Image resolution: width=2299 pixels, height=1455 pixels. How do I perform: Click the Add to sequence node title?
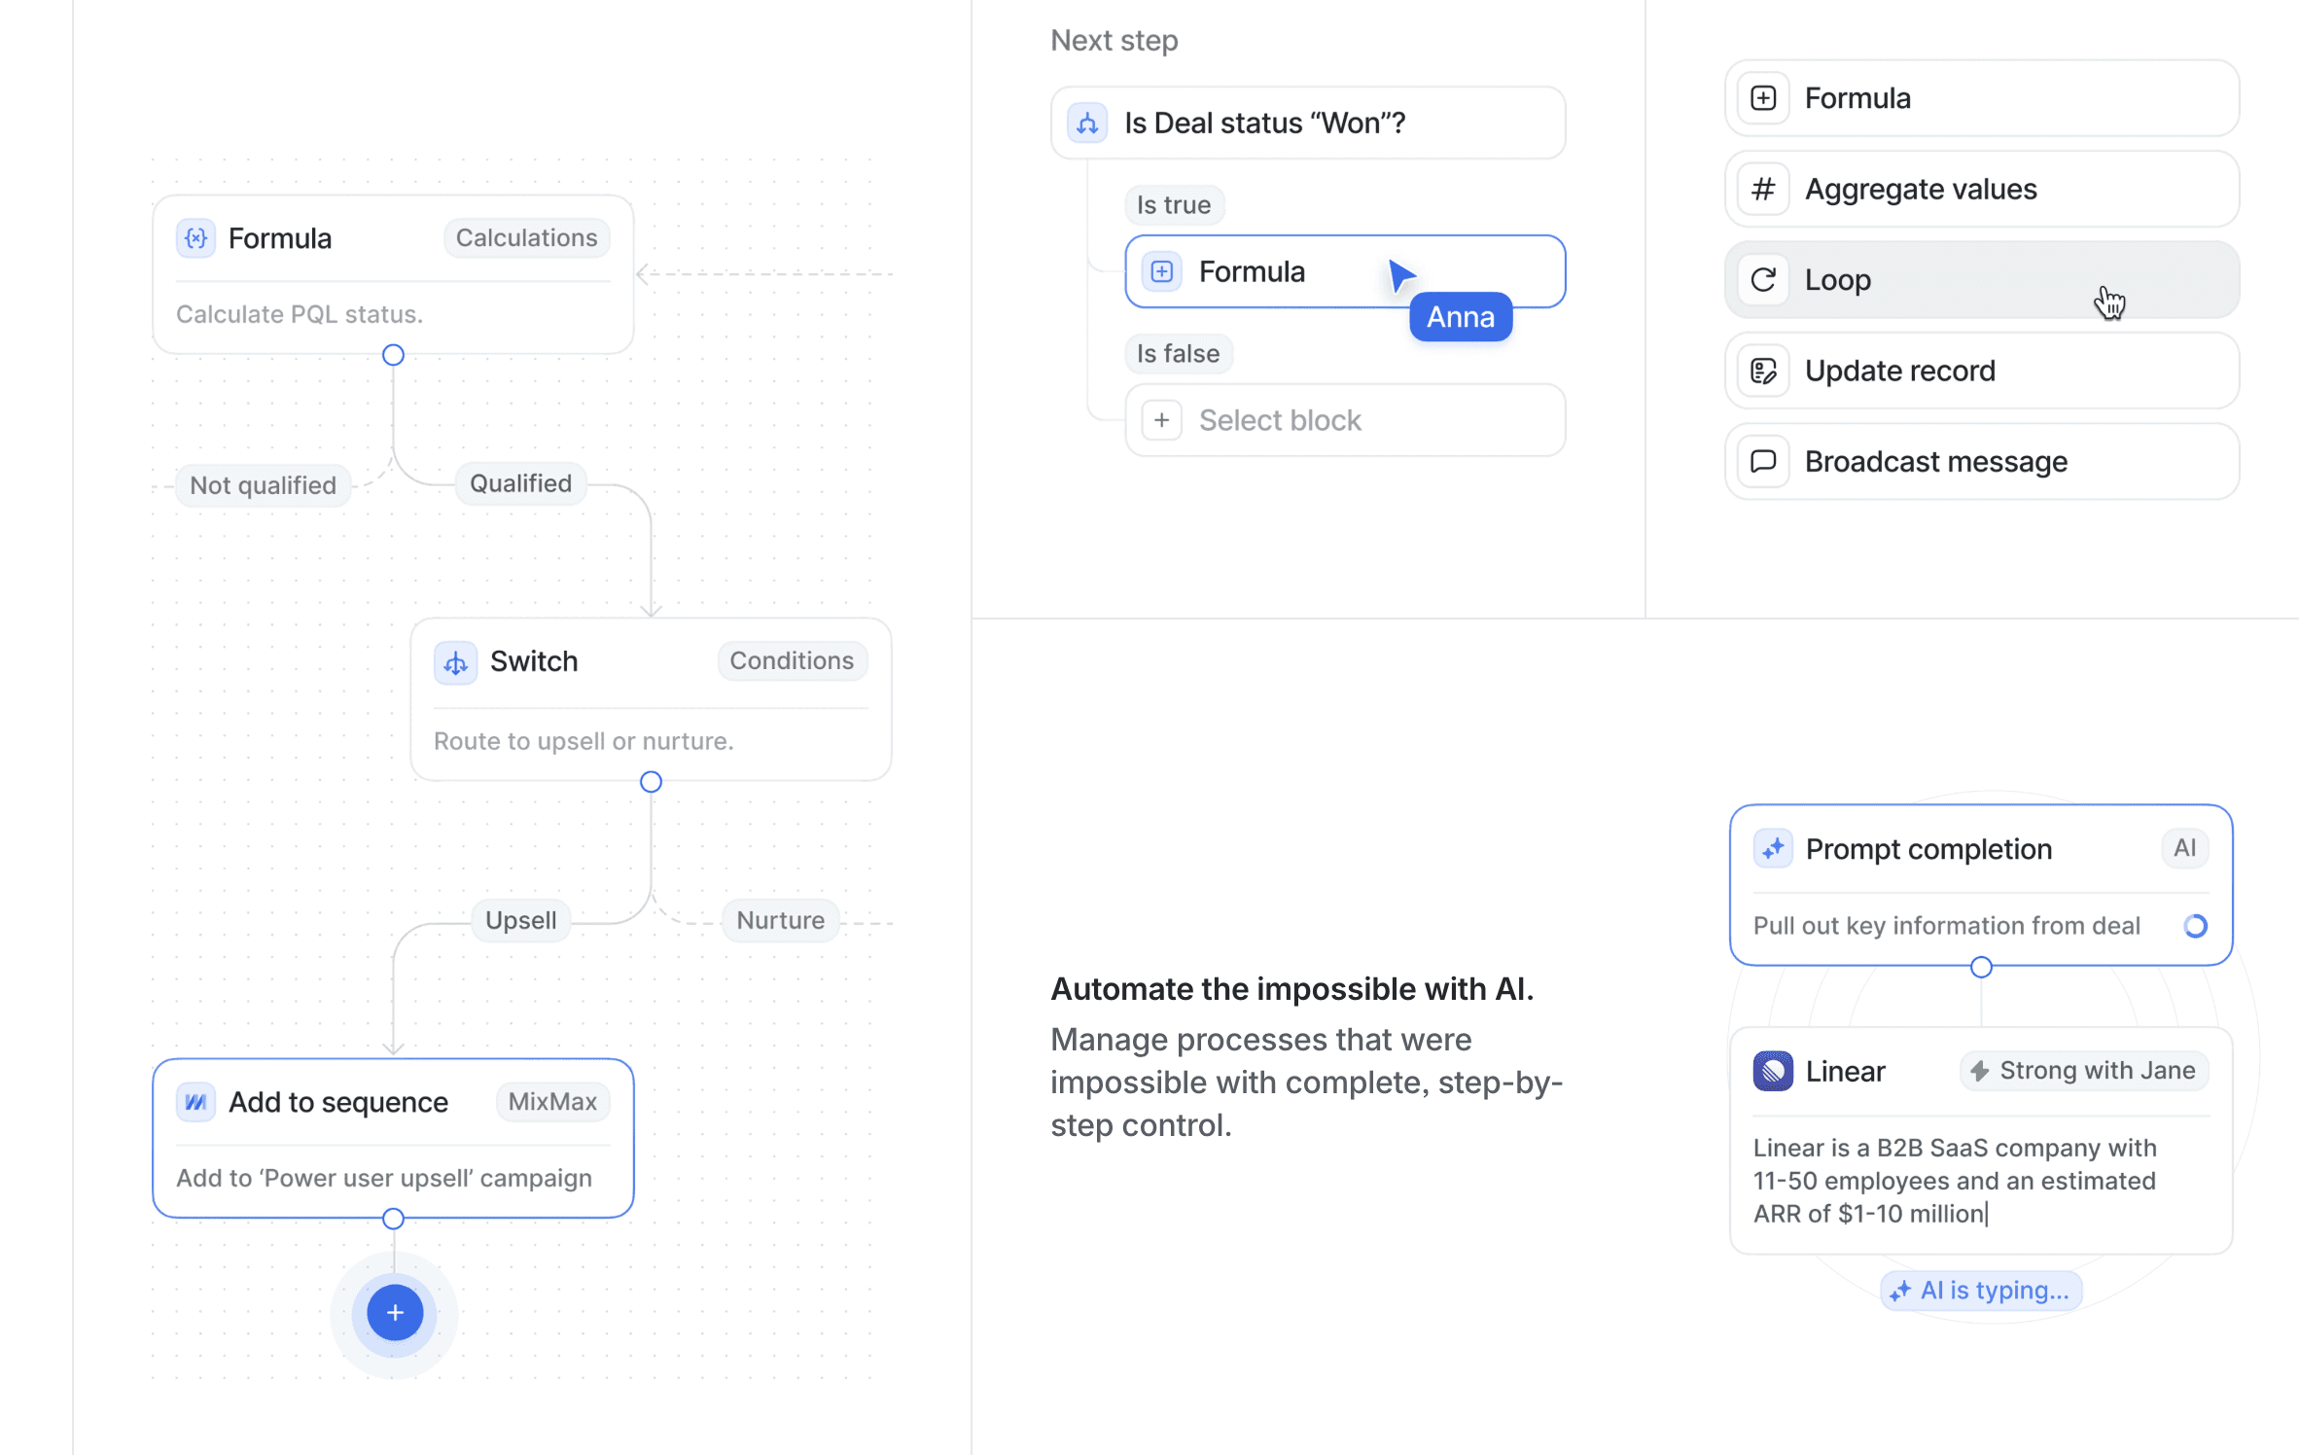coord(338,1102)
